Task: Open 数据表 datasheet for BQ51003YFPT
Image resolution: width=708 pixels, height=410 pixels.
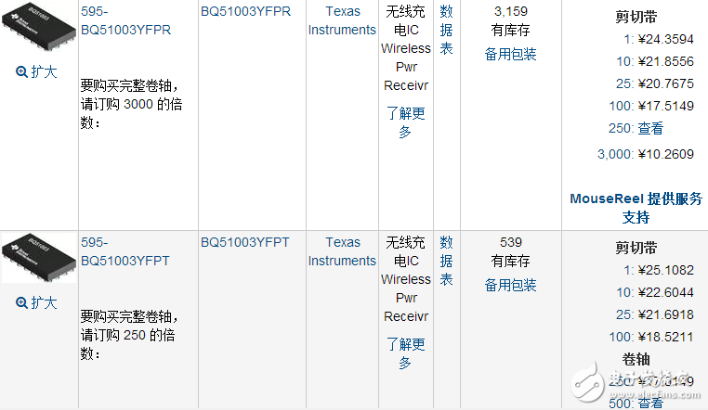Action: click(446, 261)
